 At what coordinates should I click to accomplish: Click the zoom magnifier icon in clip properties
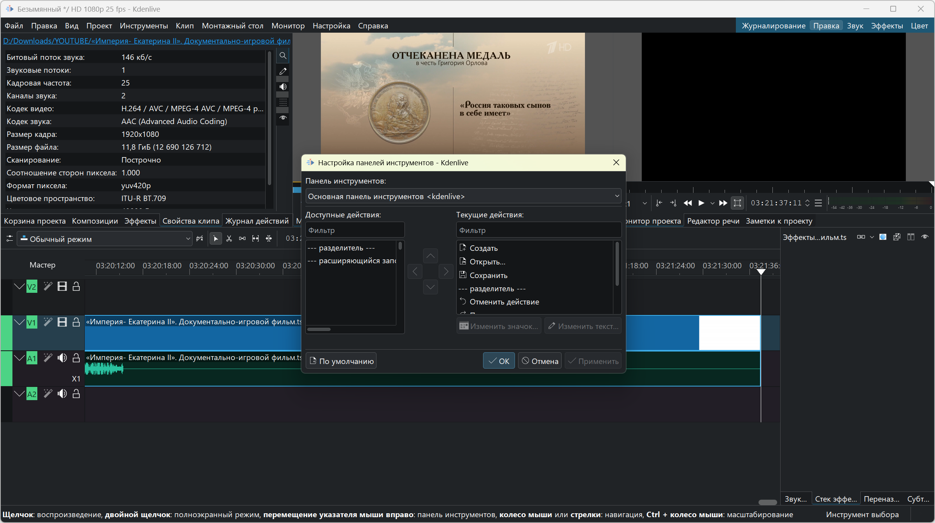[283, 56]
